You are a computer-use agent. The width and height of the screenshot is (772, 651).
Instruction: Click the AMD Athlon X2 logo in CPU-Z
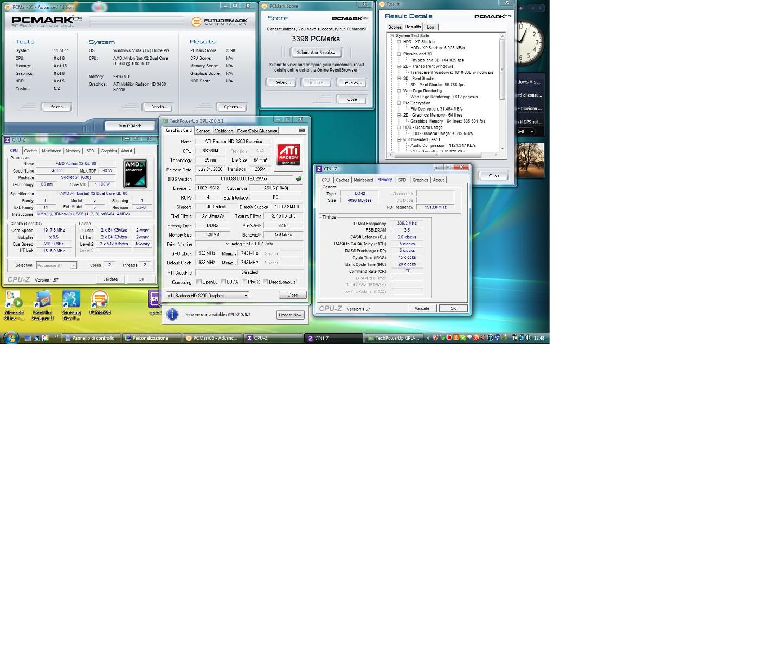(x=136, y=174)
